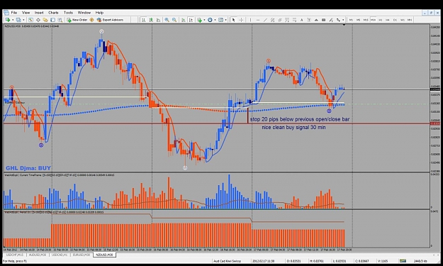Select the arrows drawing tool

(x=338, y=20)
